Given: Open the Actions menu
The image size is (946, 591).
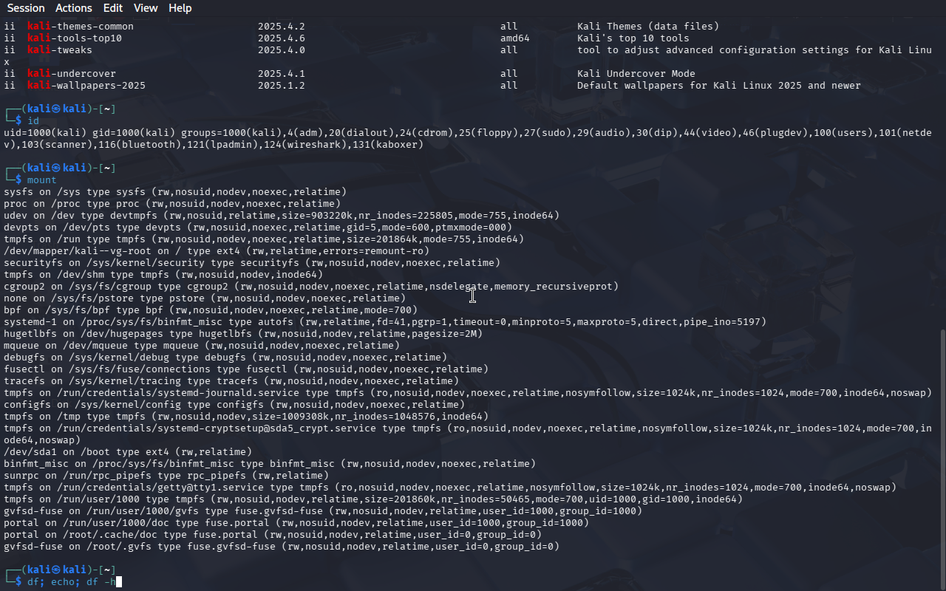Looking at the screenshot, I should [x=74, y=8].
